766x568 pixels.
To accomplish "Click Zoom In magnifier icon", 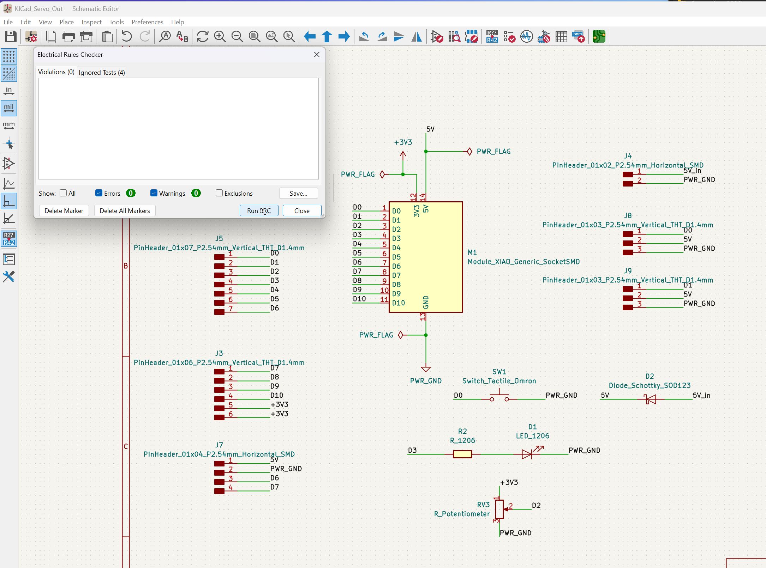I will point(220,37).
